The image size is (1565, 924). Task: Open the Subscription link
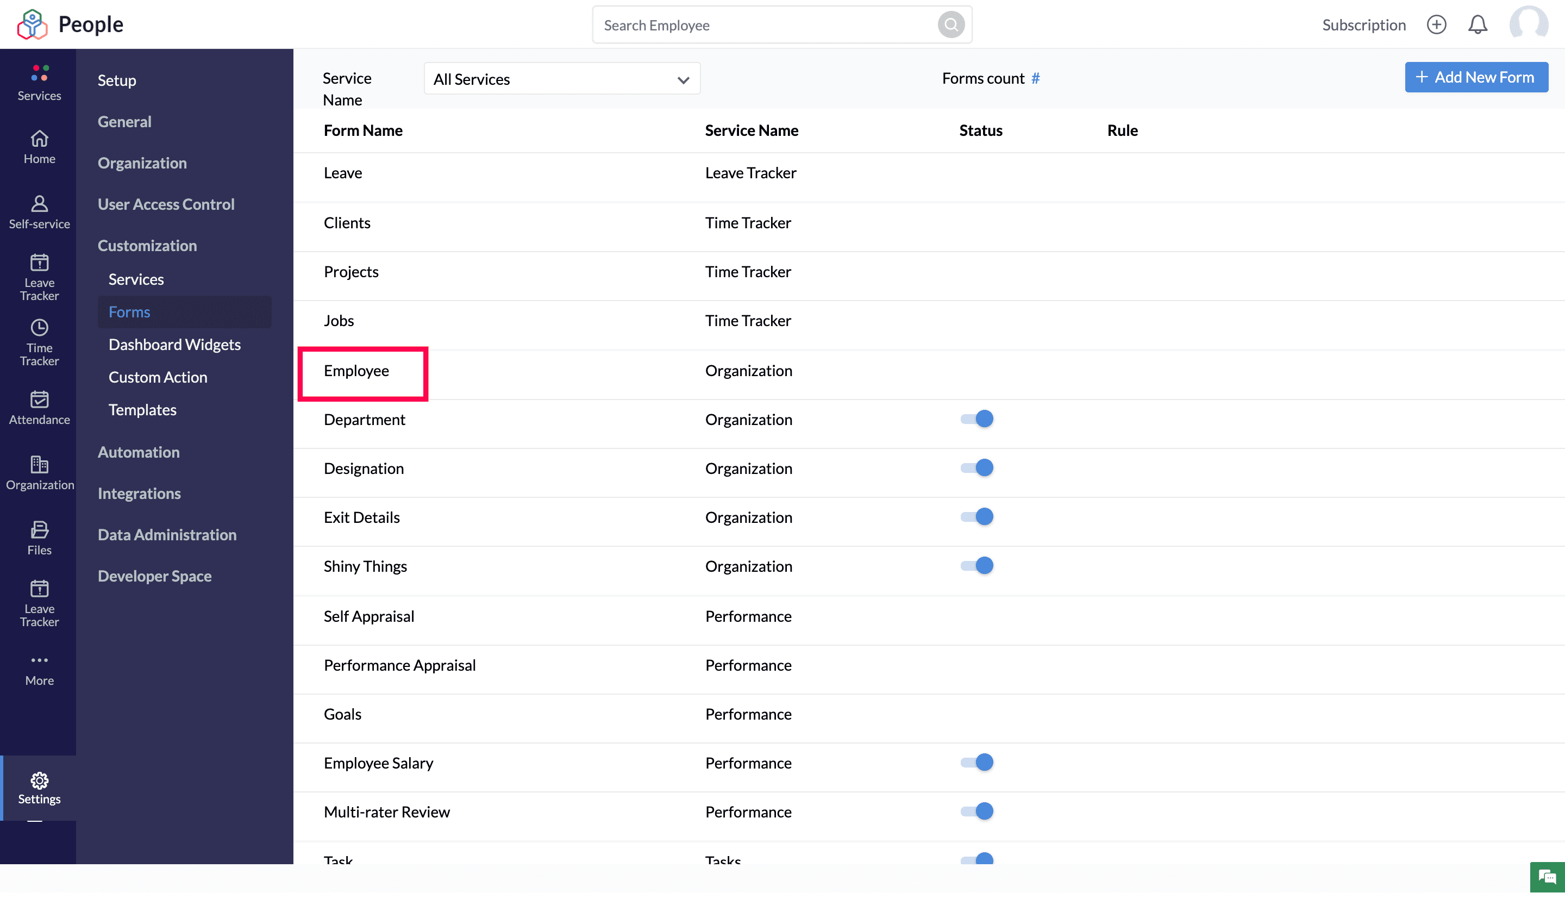click(x=1363, y=25)
